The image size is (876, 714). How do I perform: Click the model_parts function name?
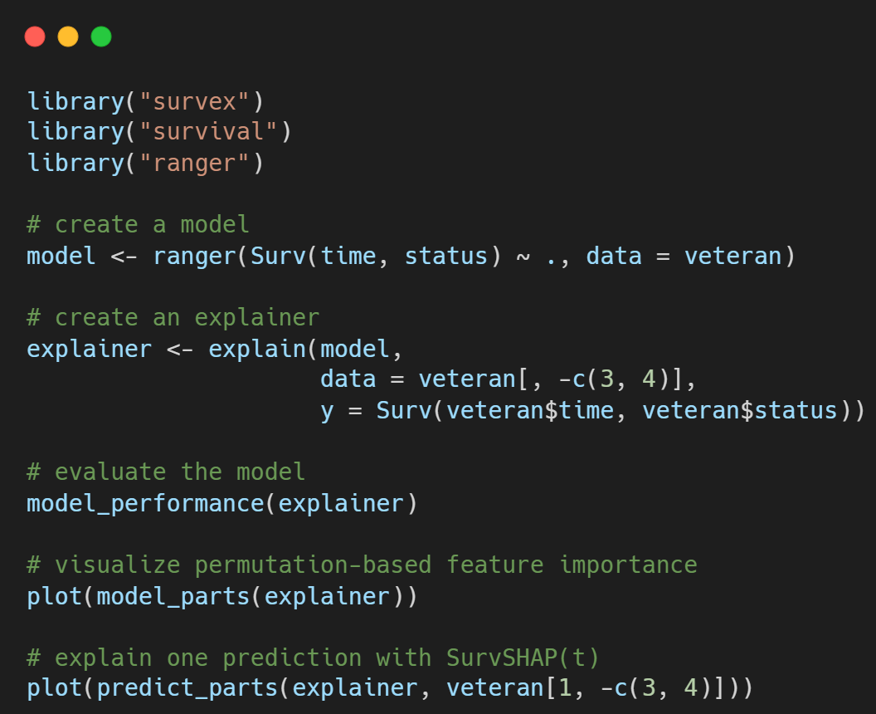coord(173,596)
